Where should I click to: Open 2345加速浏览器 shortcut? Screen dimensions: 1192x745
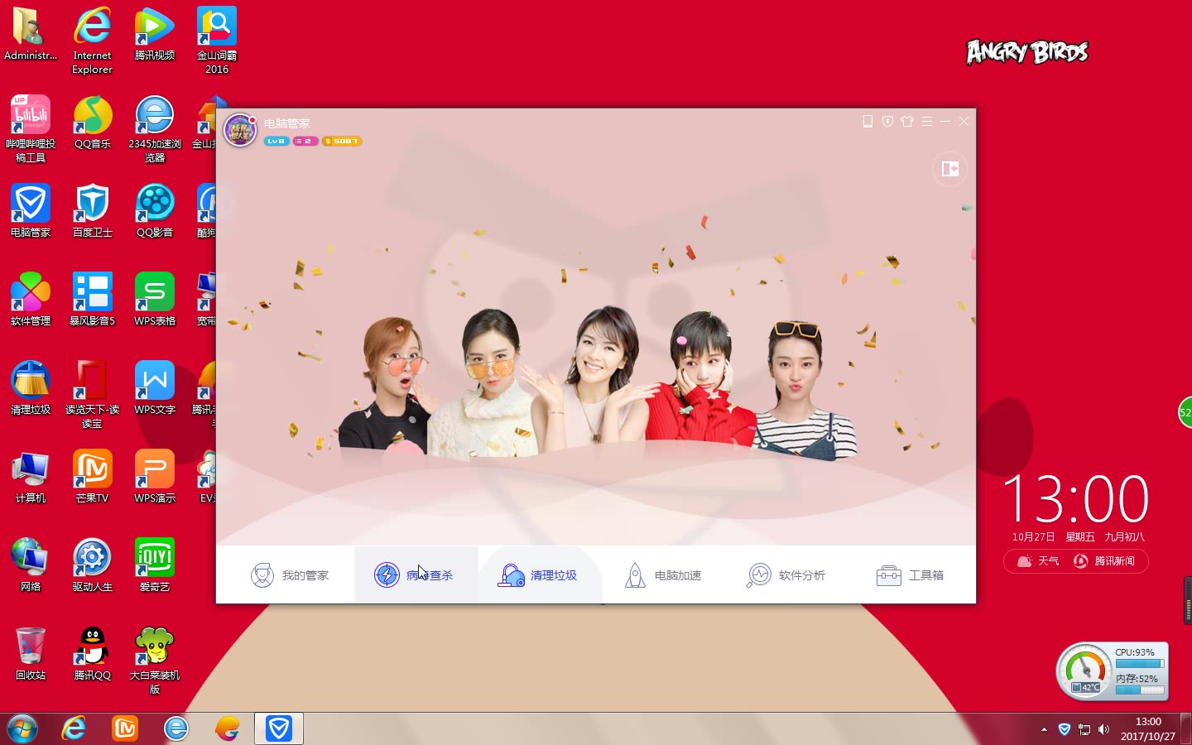(x=155, y=129)
